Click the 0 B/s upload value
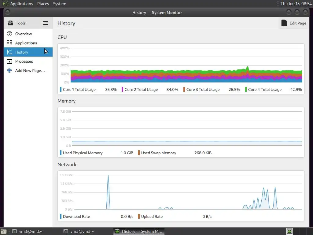 (207, 216)
